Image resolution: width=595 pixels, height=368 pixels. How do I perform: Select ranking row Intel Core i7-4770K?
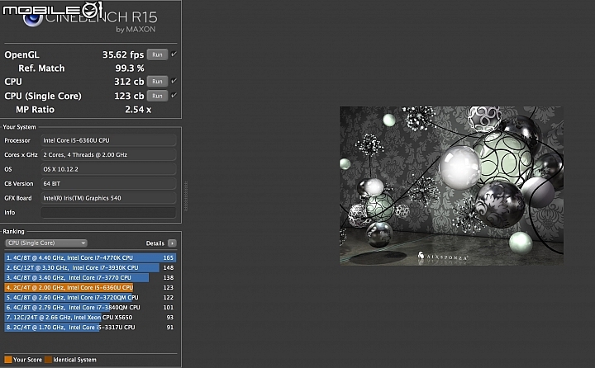point(90,257)
